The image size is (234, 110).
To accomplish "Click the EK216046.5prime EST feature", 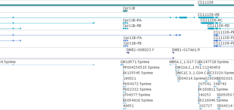I will [x=199, y=103].
